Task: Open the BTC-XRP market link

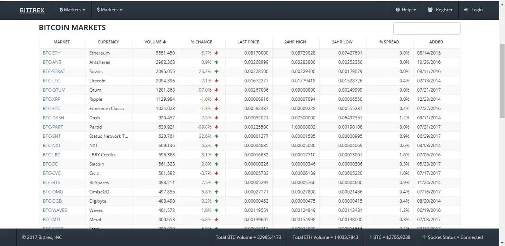Action: pos(52,100)
